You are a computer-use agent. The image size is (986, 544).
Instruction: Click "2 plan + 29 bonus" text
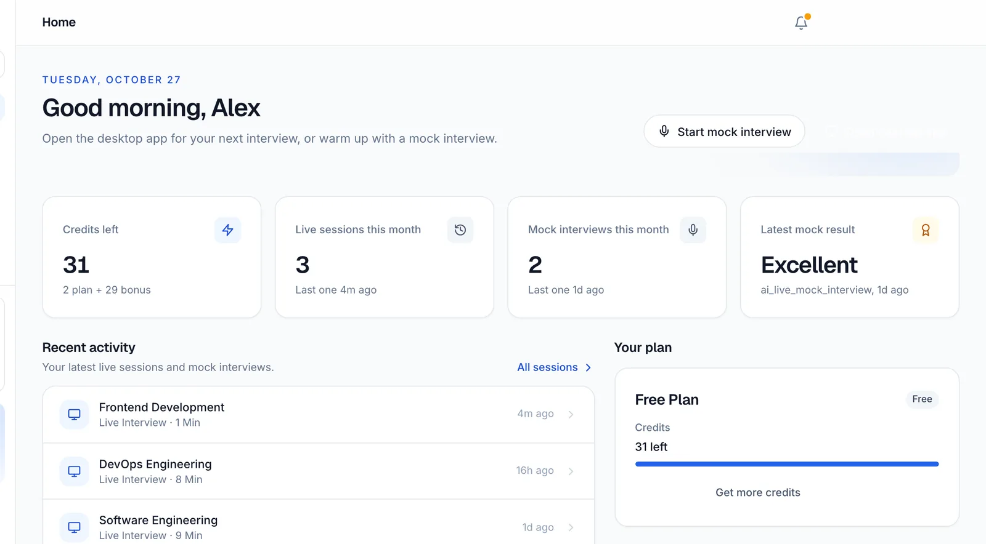(x=107, y=290)
